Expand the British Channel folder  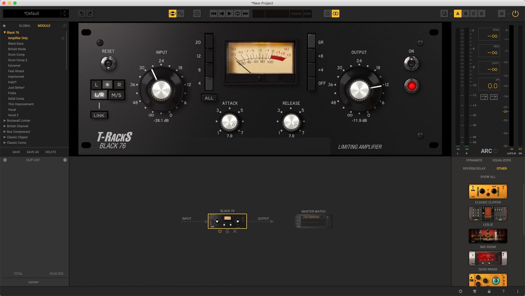click(x=5, y=126)
